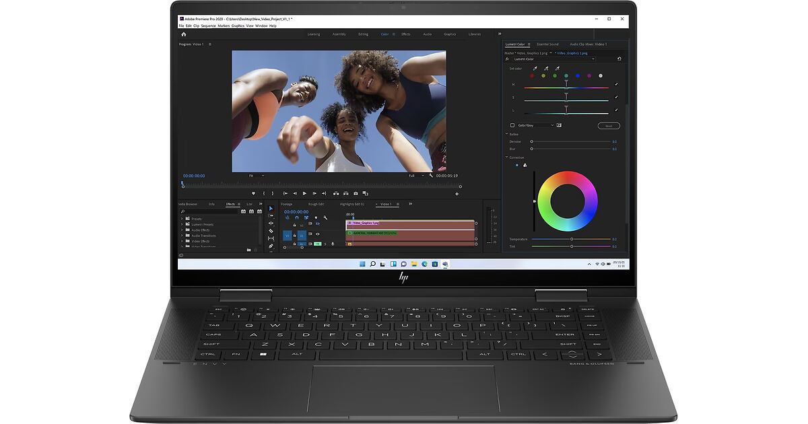Toggle the H range checkmark
The width and height of the screenshot is (808, 424).
616,84
